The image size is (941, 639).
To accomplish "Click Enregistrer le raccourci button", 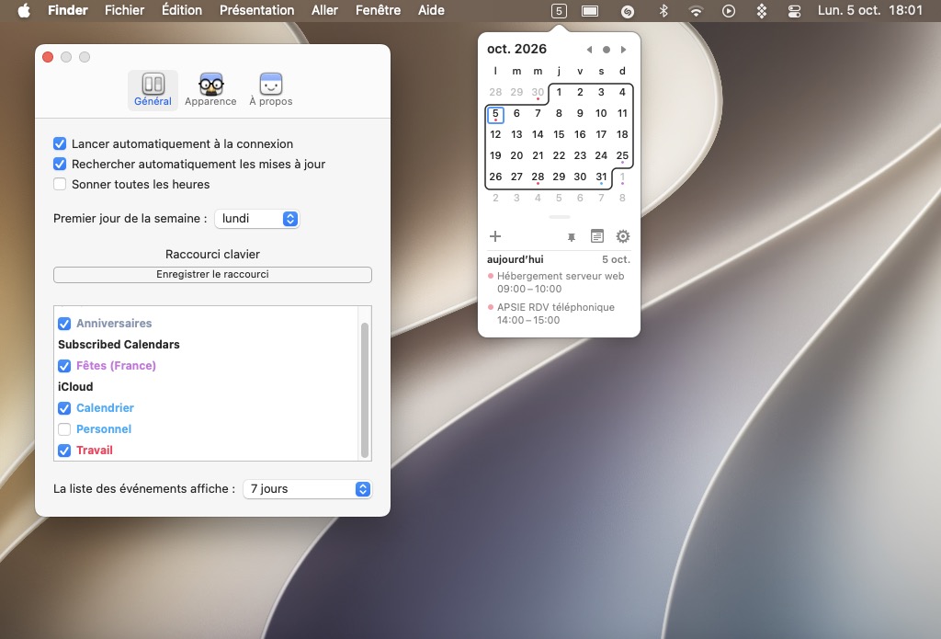I will click(212, 275).
